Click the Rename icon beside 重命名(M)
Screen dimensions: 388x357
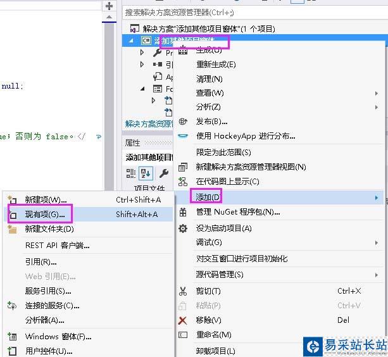pos(183,335)
